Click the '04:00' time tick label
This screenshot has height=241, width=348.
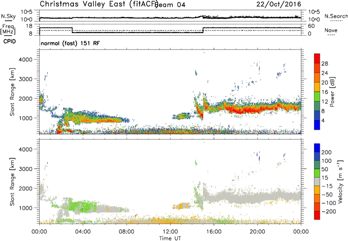83,232
